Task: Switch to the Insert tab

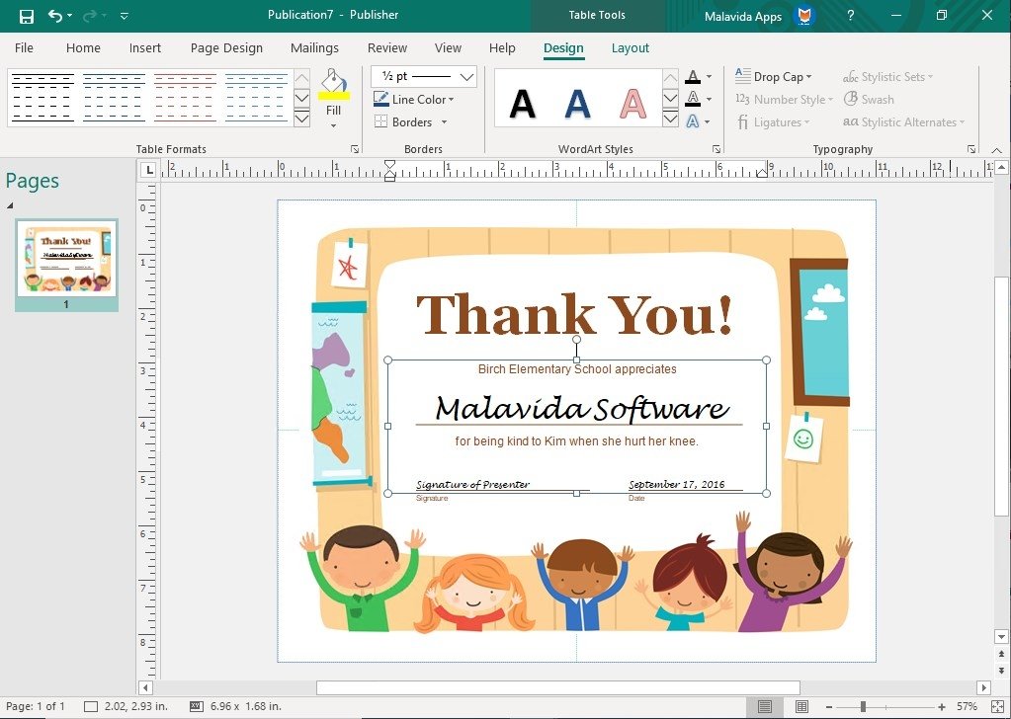Action: [x=145, y=47]
